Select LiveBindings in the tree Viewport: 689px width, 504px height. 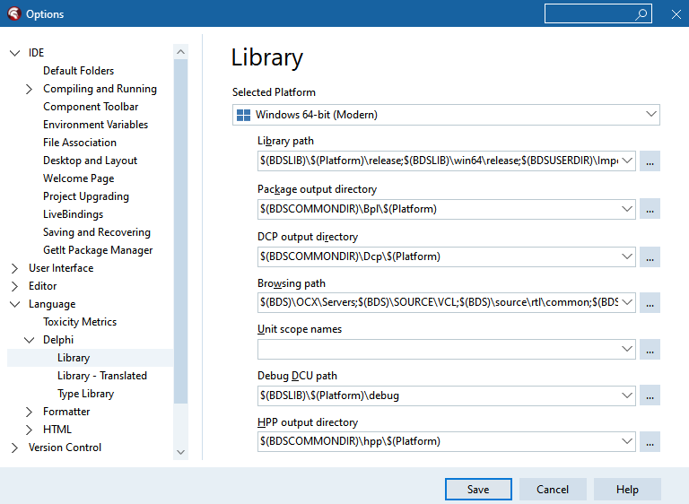point(73,214)
